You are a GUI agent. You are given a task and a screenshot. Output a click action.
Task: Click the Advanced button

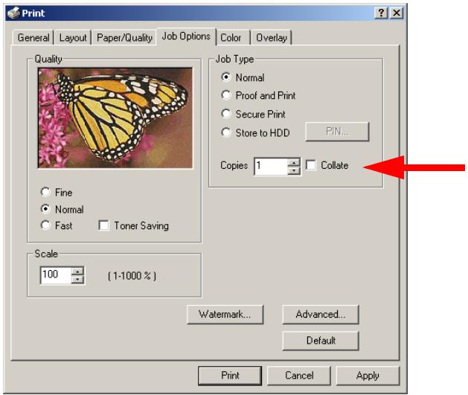[x=321, y=314]
